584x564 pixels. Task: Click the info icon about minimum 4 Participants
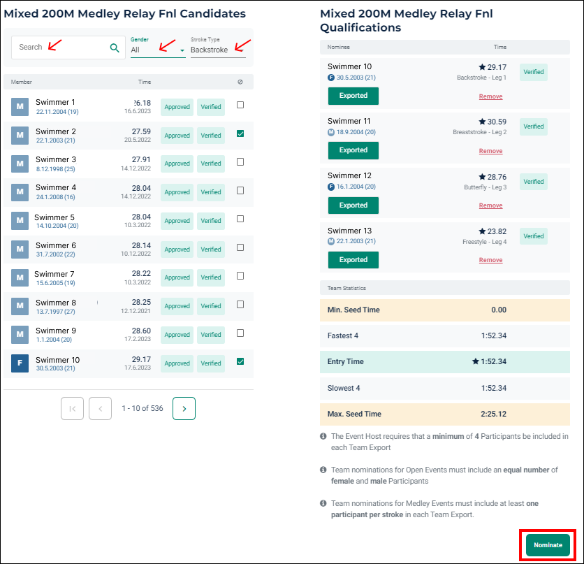(x=323, y=435)
